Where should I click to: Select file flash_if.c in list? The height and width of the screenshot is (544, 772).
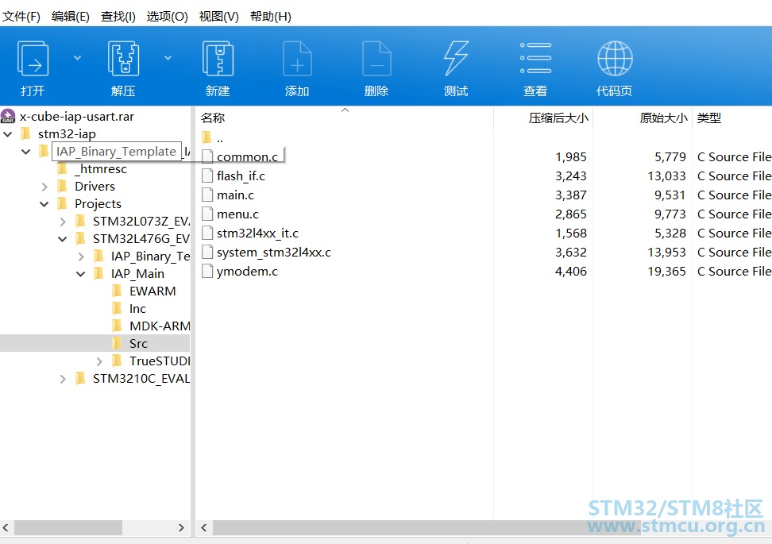coord(241,176)
